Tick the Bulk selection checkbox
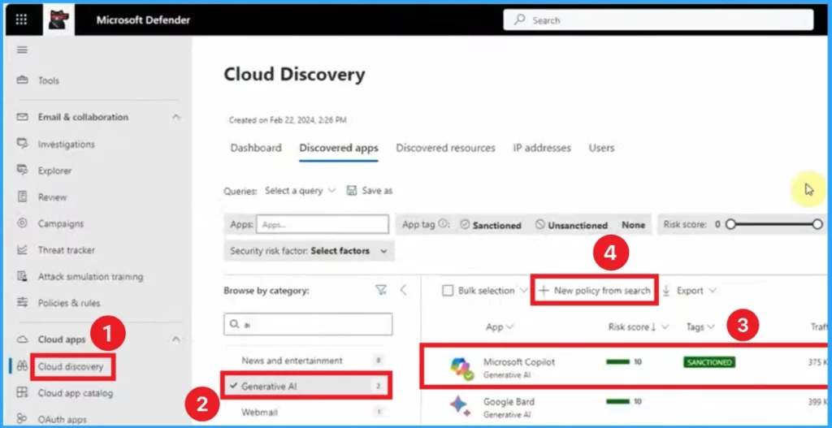This screenshot has height=428, width=832. coord(448,290)
